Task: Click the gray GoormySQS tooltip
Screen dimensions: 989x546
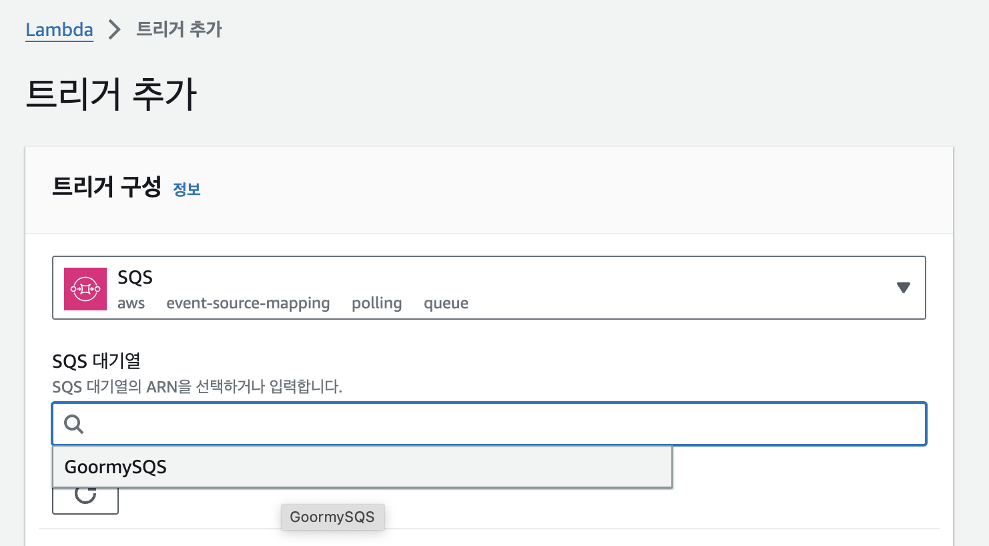Action: tap(332, 517)
